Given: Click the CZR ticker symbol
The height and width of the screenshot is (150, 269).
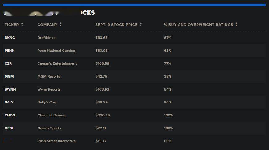Looking at the screenshot, I should (8, 63).
